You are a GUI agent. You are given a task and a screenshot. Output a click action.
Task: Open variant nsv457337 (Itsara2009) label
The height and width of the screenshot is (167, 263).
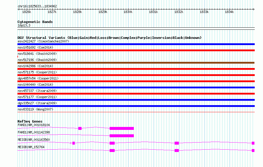point(37,91)
